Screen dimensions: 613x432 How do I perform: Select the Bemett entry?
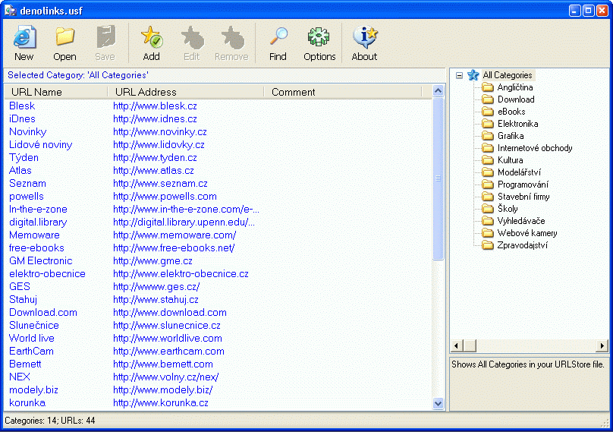(x=25, y=364)
